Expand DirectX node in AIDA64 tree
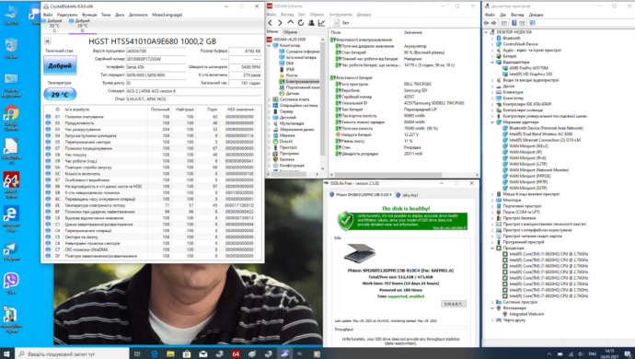The height and width of the screenshot is (359, 635). click(x=269, y=142)
